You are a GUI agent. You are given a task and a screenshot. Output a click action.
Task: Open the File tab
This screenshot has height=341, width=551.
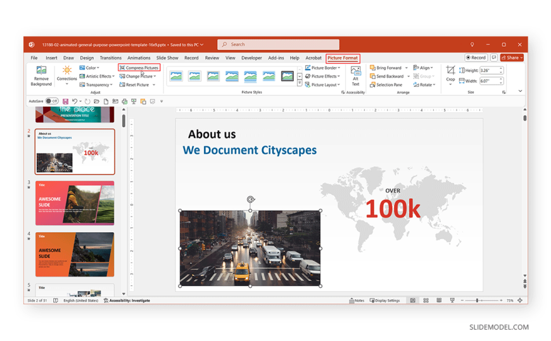pyautogui.click(x=34, y=58)
